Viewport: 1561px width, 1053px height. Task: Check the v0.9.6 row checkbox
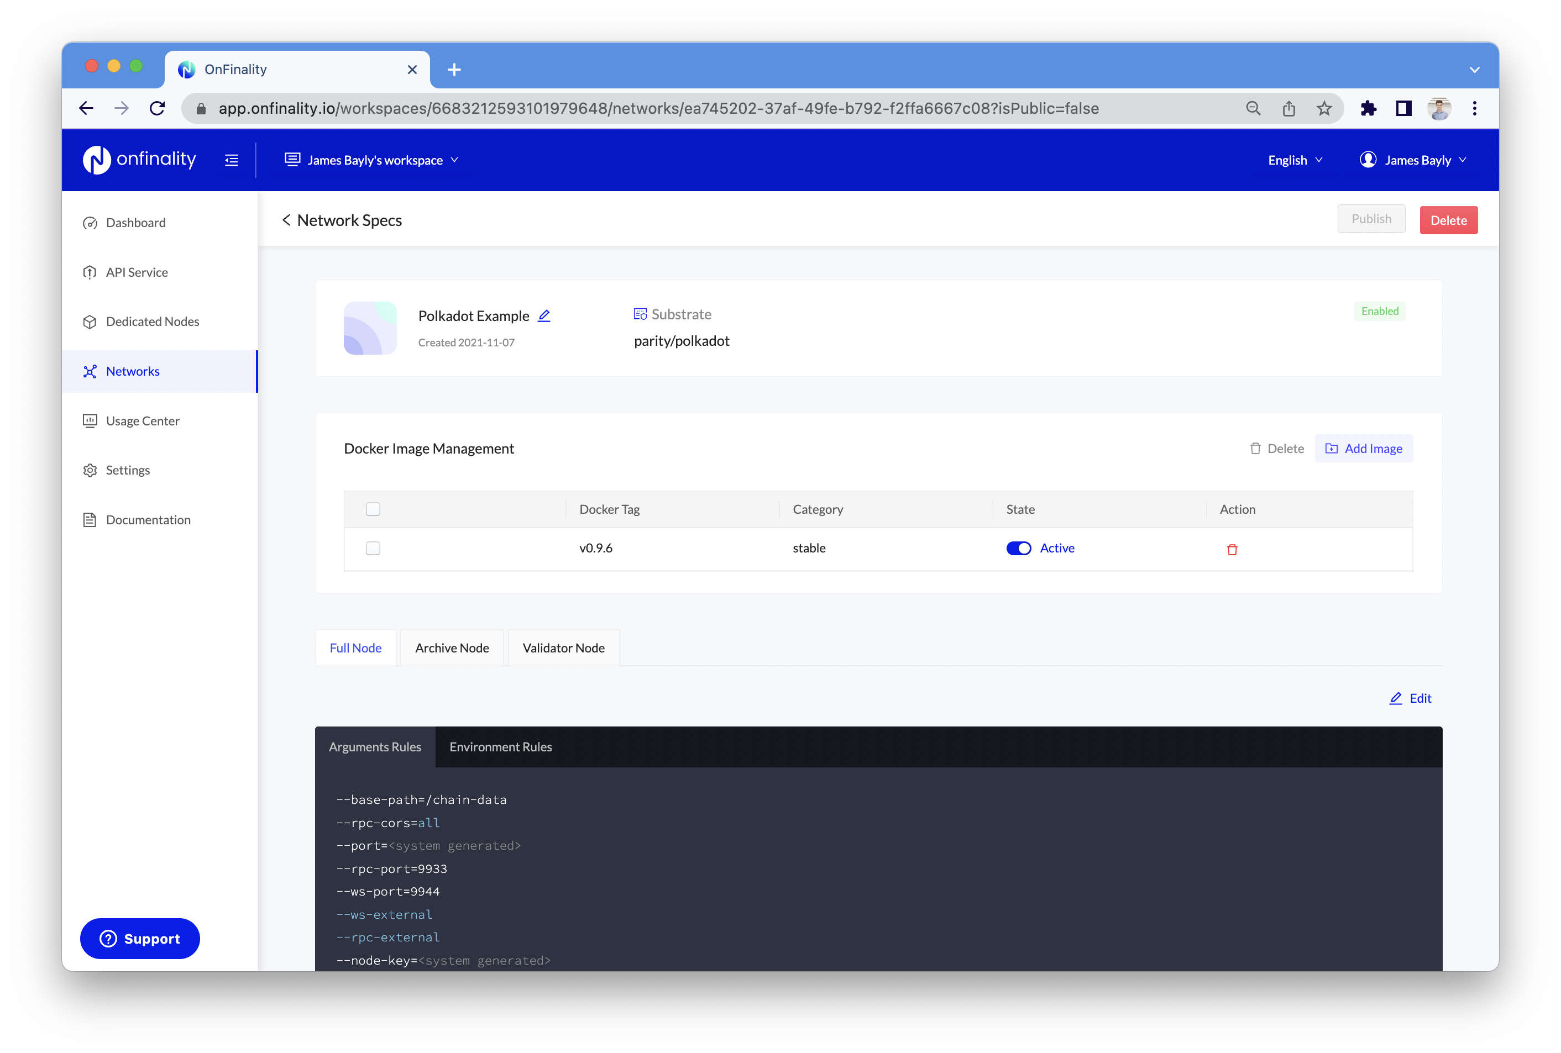(x=373, y=548)
